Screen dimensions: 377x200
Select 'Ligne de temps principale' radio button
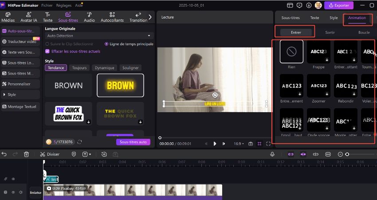pos(106,44)
